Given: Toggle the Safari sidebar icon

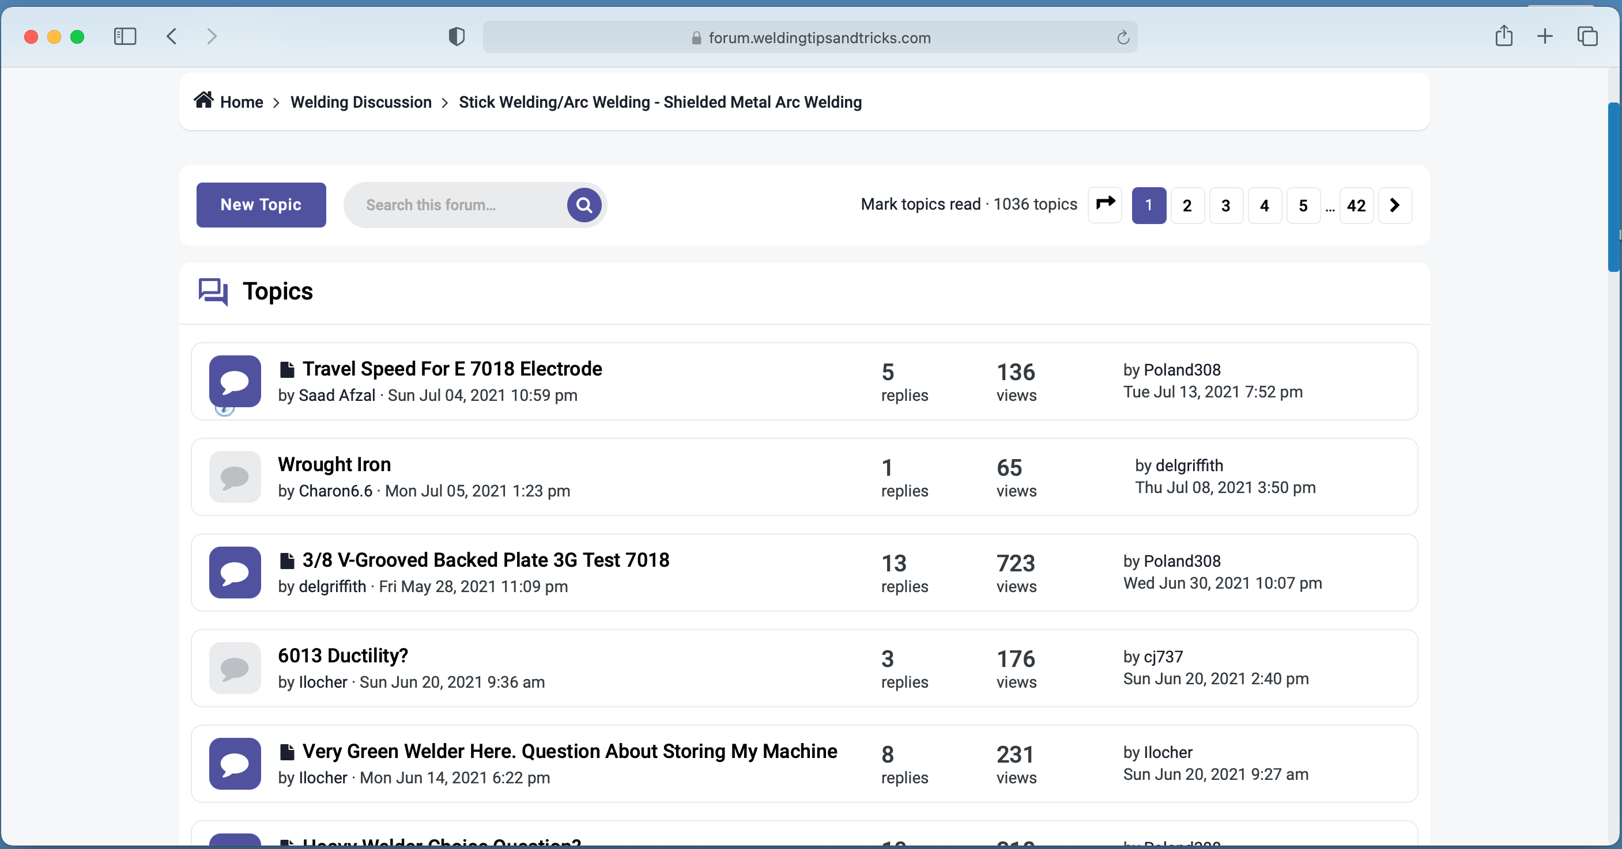Looking at the screenshot, I should click(125, 36).
